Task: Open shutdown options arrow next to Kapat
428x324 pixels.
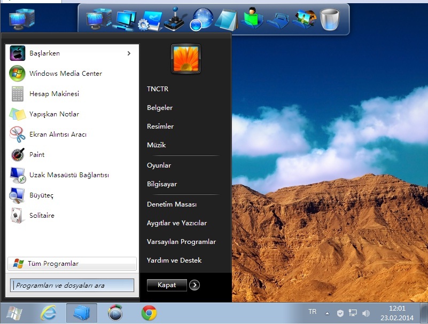Action: (194, 285)
